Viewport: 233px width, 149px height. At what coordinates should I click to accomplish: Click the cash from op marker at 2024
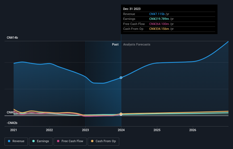(x=121, y=114)
